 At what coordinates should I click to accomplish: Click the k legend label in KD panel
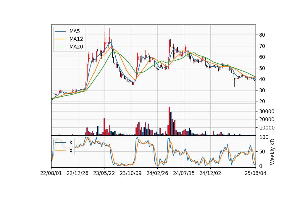(x=71, y=142)
